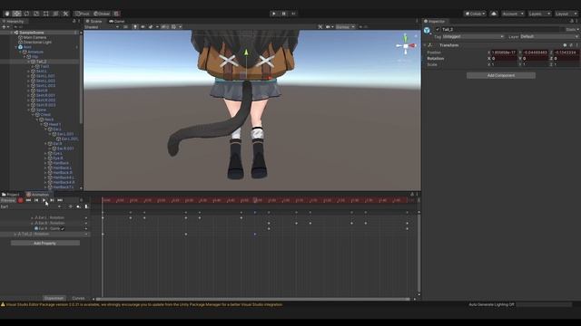Open the Gizmos dropdown in Scene view
This screenshot has width=581, height=326.
(345, 27)
